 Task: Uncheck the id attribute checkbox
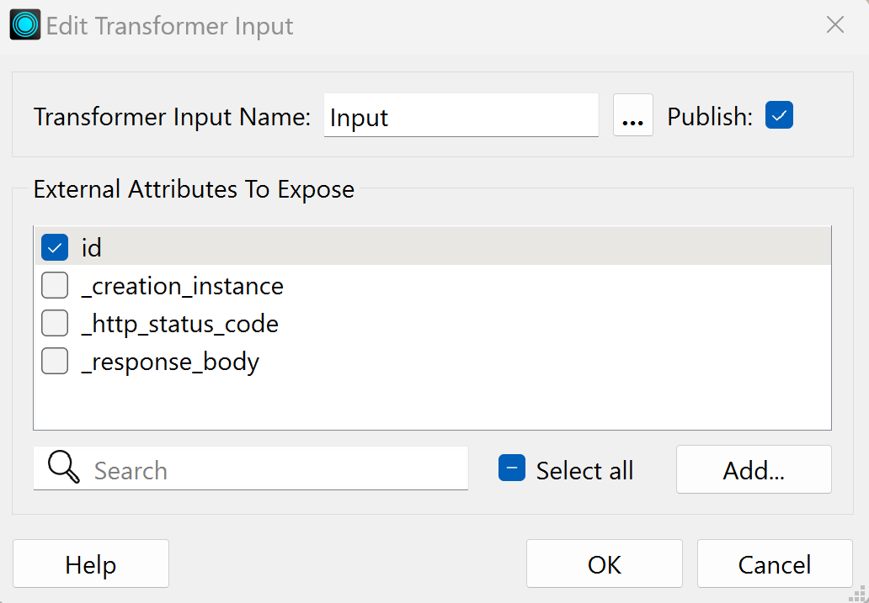(55, 248)
